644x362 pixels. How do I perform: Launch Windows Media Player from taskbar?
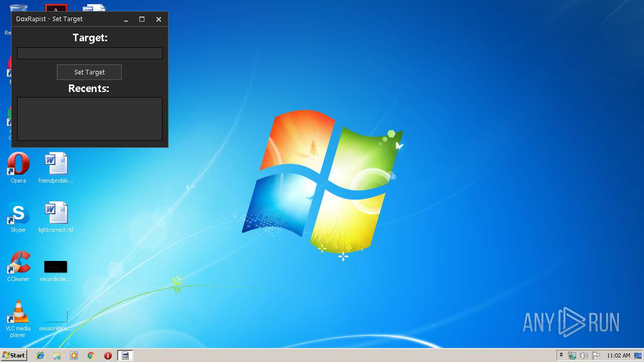click(74, 355)
